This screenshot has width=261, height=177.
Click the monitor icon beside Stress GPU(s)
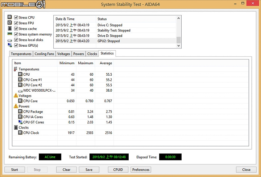click(x=10, y=45)
